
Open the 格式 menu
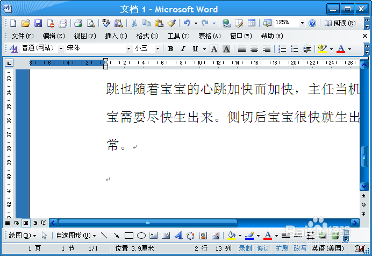(147, 36)
